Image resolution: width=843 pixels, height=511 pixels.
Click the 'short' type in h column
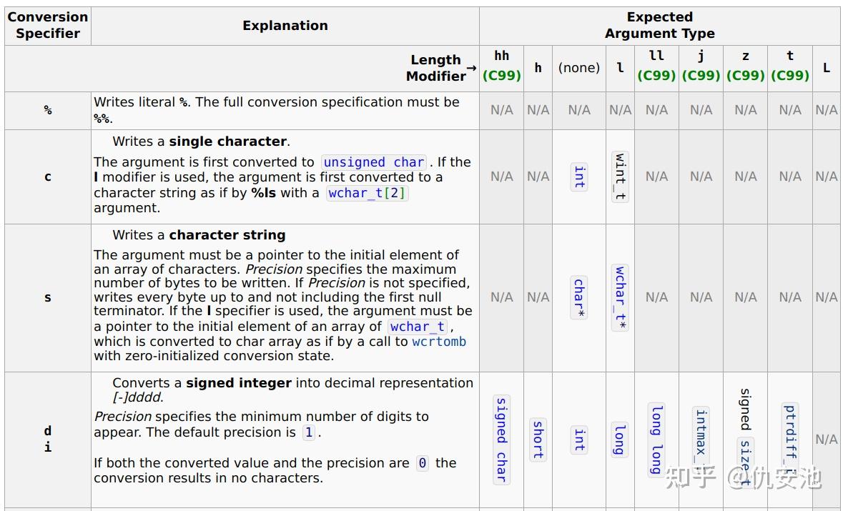(x=538, y=440)
